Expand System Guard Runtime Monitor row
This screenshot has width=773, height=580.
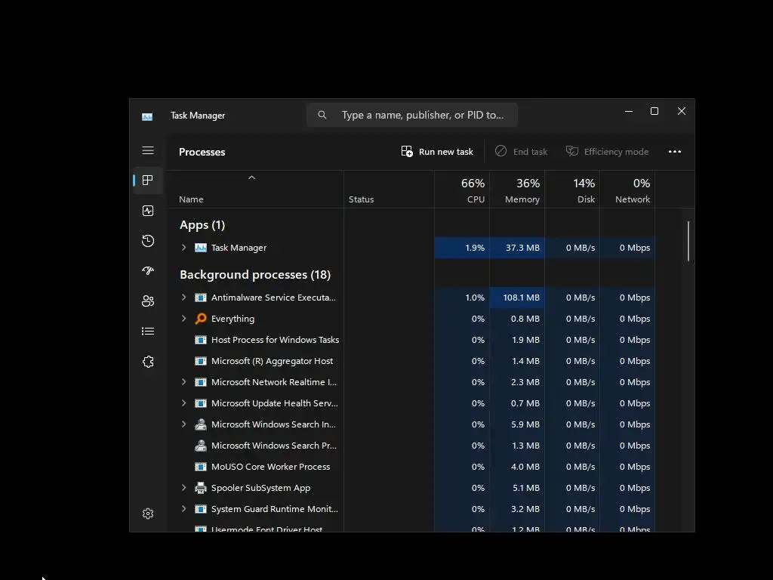click(x=184, y=508)
